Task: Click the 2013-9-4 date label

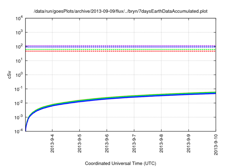Action: click(x=52, y=144)
